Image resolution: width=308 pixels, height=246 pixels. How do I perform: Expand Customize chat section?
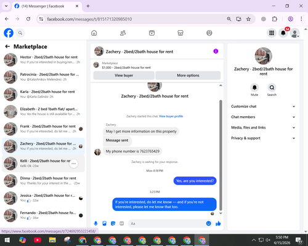pyautogui.click(x=263, y=106)
